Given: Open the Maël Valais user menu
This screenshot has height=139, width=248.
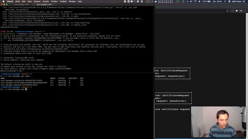Looking at the screenshot, I should (x=237, y=2).
